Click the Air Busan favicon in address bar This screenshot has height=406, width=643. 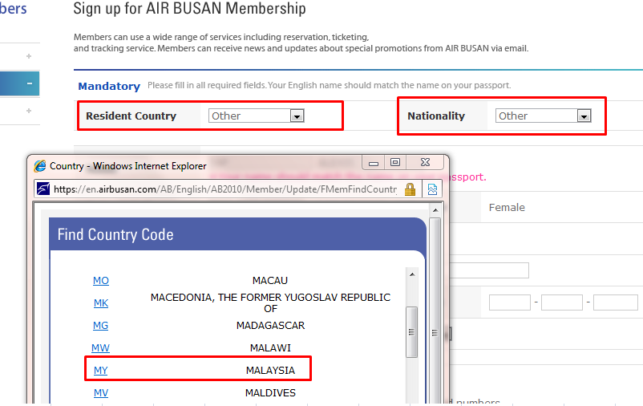point(44,189)
